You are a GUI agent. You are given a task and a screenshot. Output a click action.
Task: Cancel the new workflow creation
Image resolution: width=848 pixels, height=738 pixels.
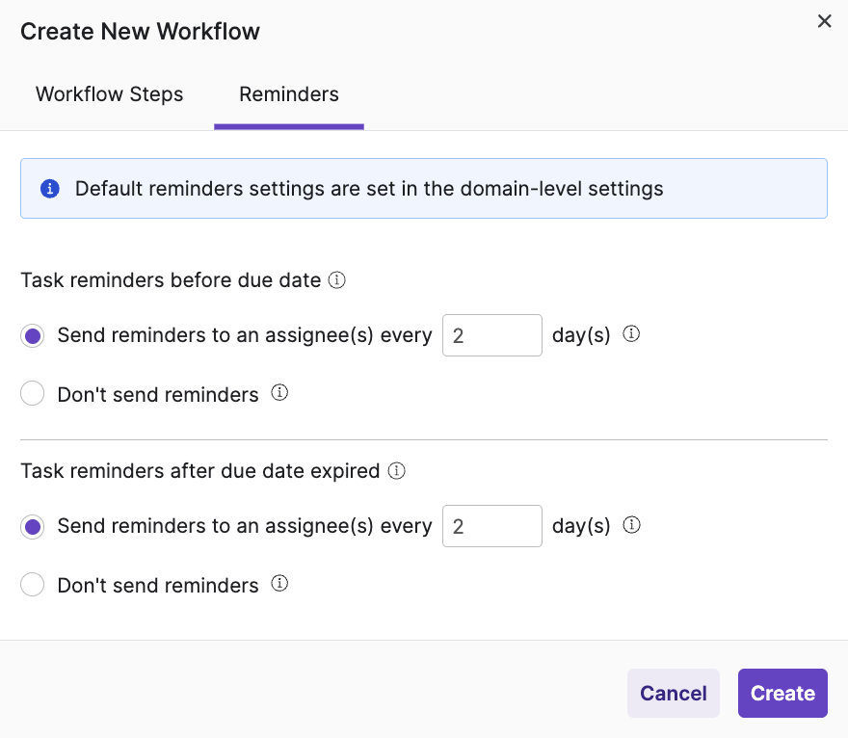673,693
